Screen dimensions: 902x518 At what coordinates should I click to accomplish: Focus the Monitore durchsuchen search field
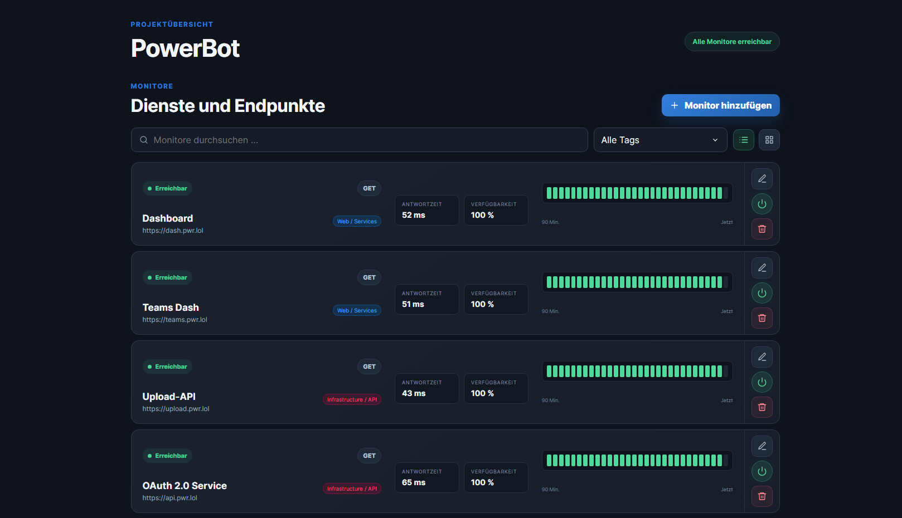360,140
